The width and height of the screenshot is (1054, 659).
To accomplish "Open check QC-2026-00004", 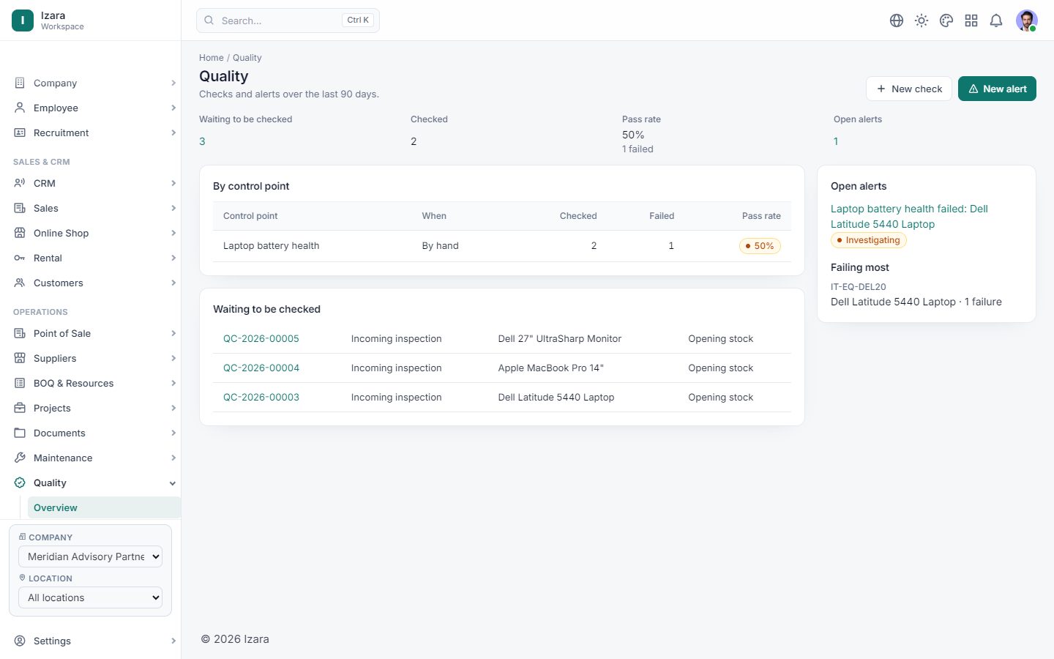I will [x=261, y=368].
